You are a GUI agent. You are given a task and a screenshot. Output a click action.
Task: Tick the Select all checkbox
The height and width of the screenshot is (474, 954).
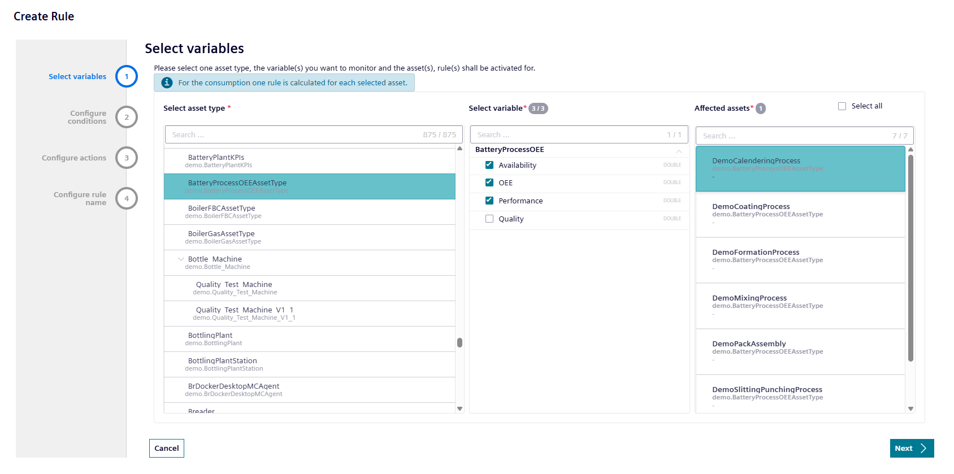[842, 106]
